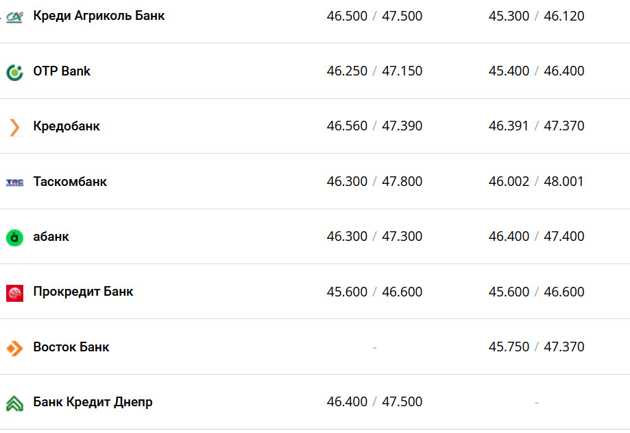The image size is (630, 433).
Task: Click the Таскомбанк rate 46.002 / 48.001
Action: pyautogui.click(x=536, y=182)
